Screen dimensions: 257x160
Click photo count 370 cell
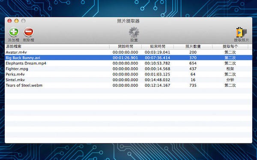(193, 58)
